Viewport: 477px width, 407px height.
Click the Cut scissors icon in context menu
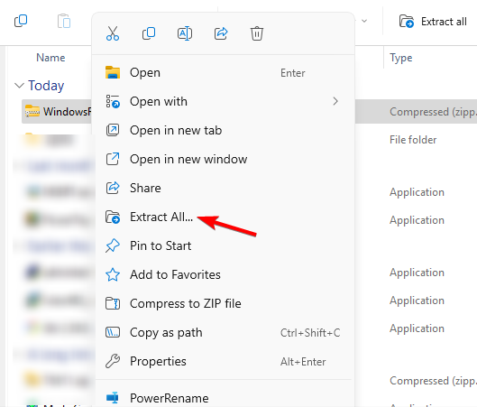[113, 33]
